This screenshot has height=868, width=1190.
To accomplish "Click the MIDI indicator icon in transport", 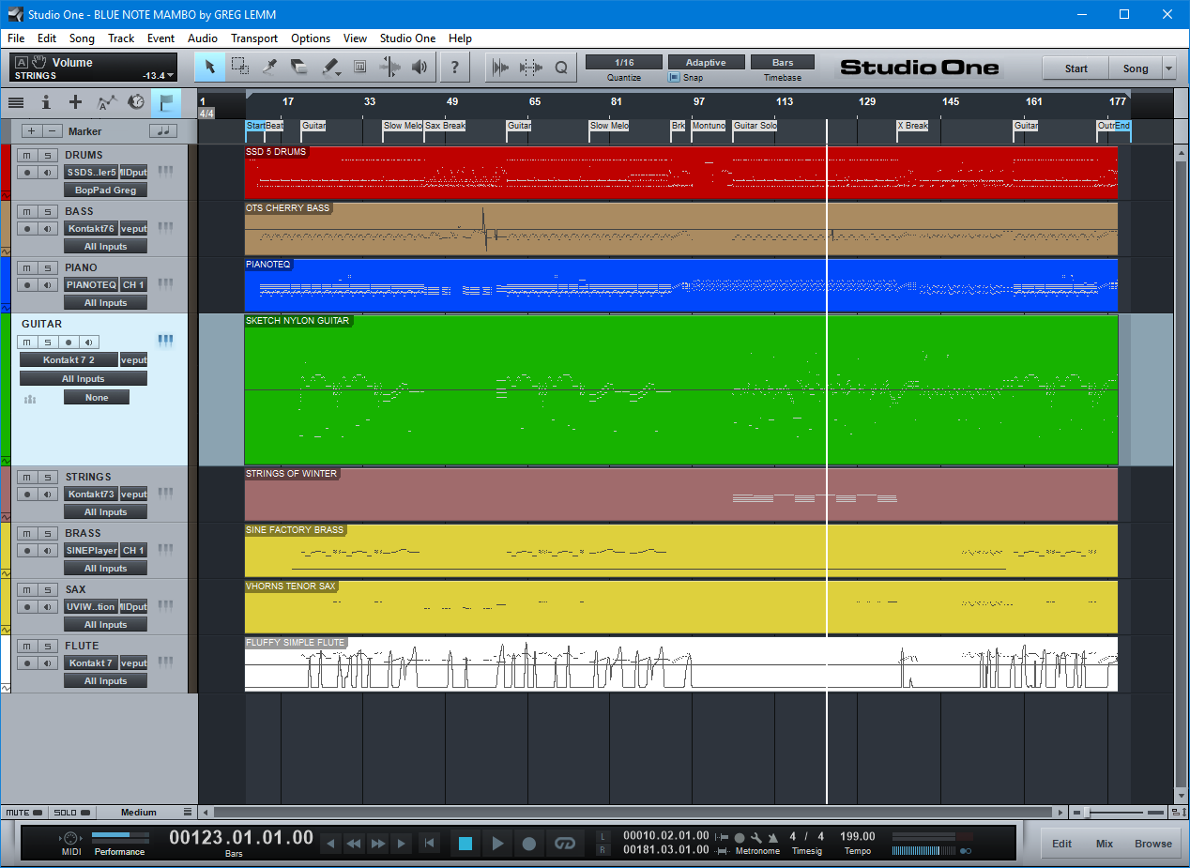I will pyautogui.click(x=71, y=837).
